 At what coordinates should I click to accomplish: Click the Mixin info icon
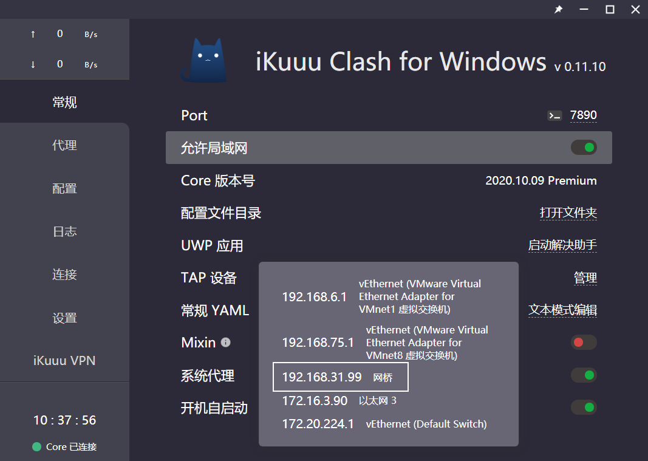(226, 343)
